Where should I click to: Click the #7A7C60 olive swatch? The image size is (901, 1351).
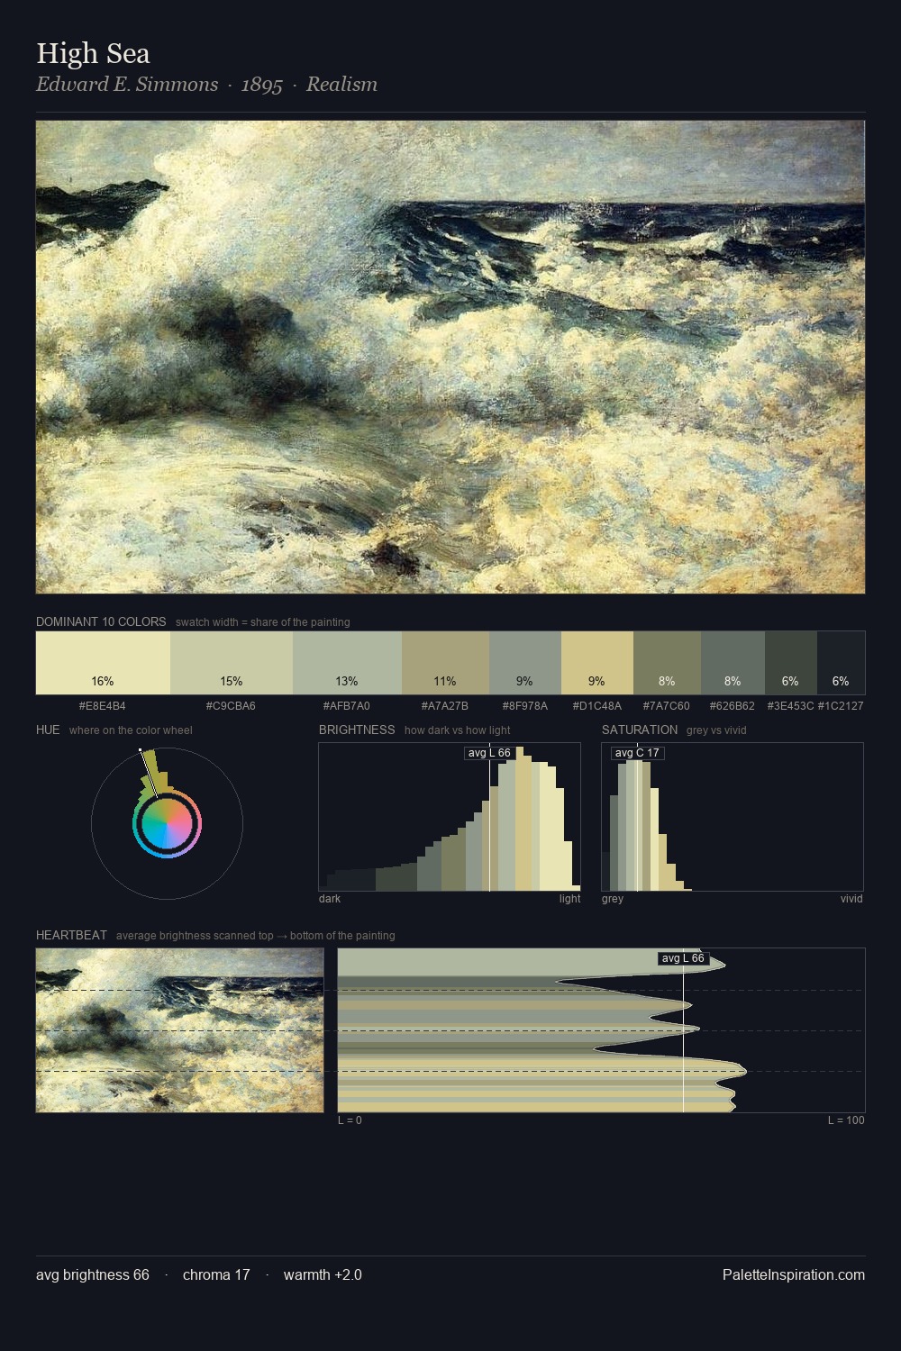667,663
